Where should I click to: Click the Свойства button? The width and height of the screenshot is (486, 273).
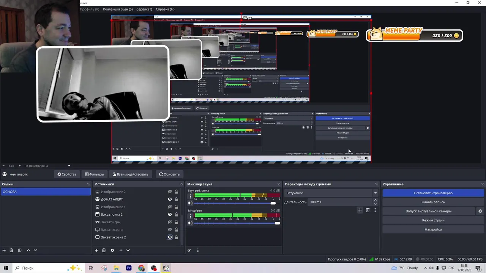[67, 174]
